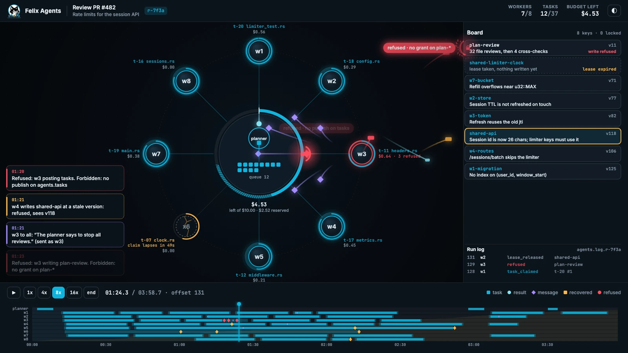The image size is (628, 353).
Task: Select run log row 128 task_claimed
Action: coord(544,271)
